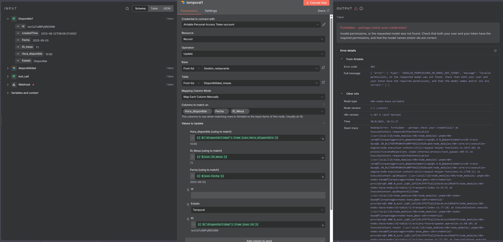Image resolution: width=503 pixels, height=242 pixels.
Task: Open the Base external link icon
Action: (323, 68)
